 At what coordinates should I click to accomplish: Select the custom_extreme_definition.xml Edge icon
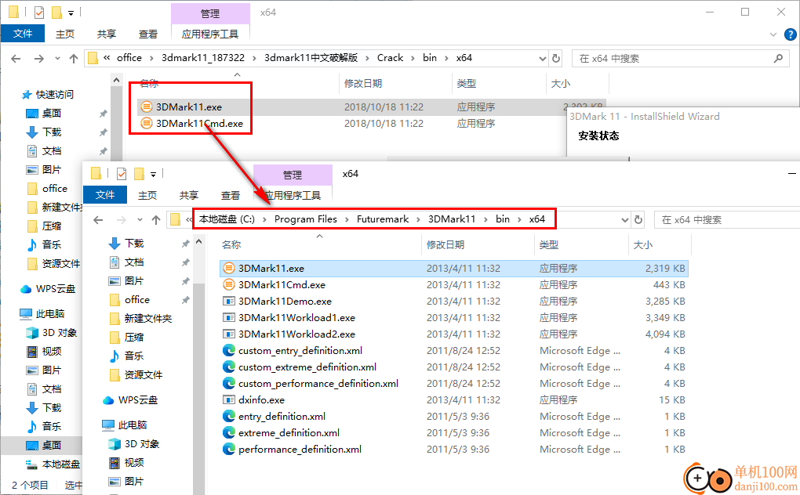pyautogui.click(x=229, y=367)
